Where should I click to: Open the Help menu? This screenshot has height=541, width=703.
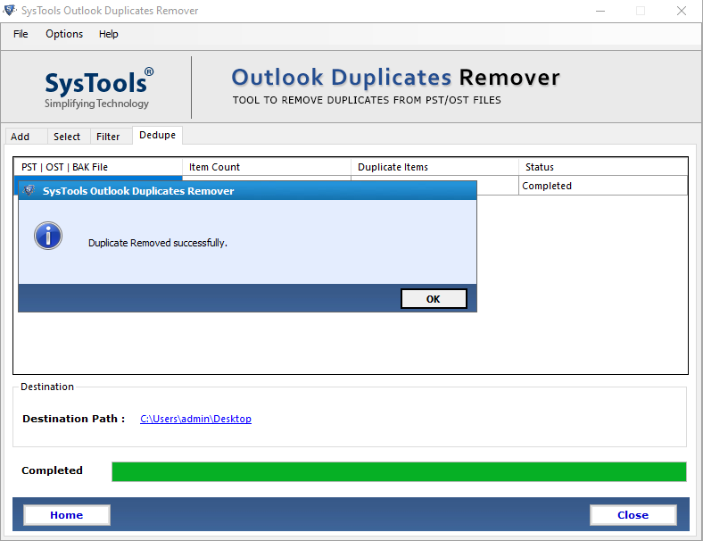(109, 34)
